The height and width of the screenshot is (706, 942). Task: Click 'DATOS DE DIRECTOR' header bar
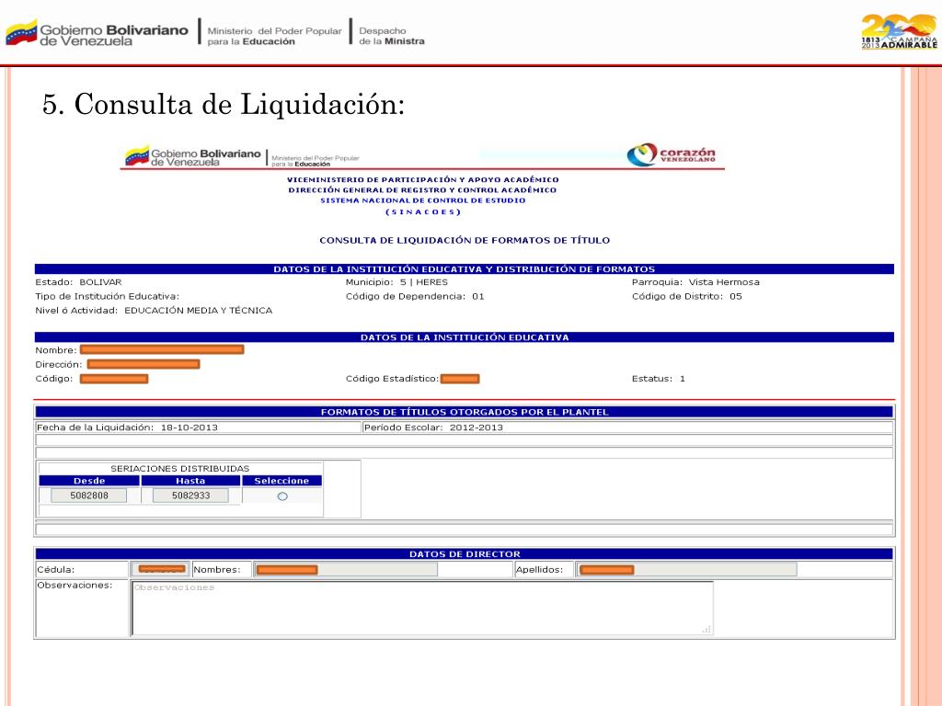tap(465, 553)
